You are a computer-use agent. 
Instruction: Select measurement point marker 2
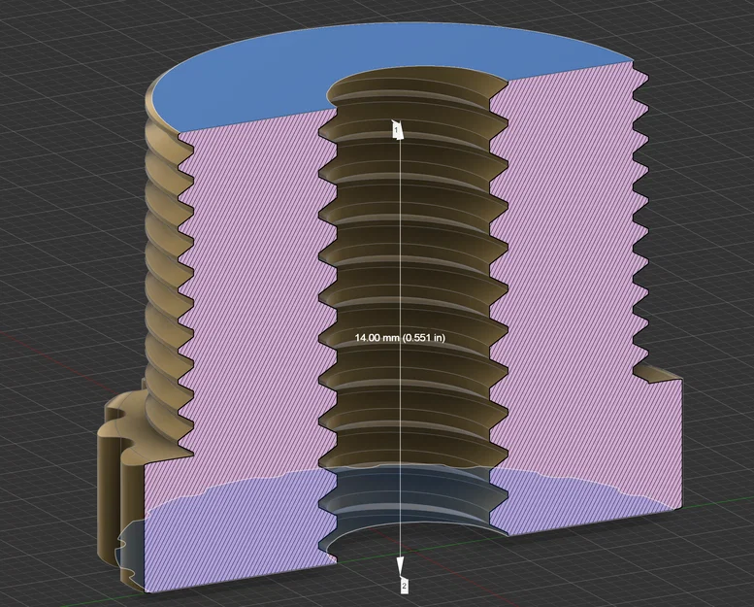(x=404, y=586)
